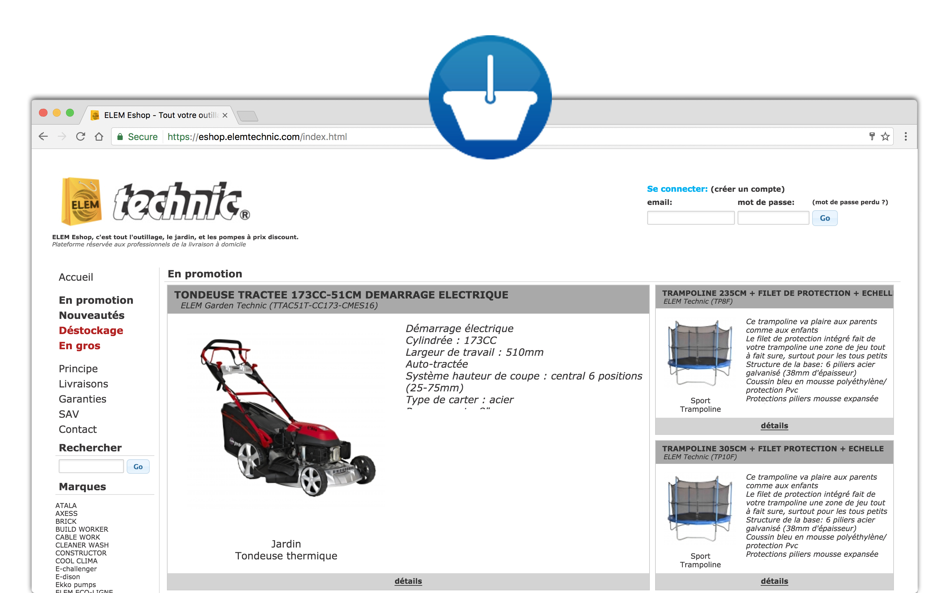Image resolution: width=950 pixels, height=593 pixels.
Task: Open TONDEUSE TRACTEE product title
Action: [x=341, y=295]
